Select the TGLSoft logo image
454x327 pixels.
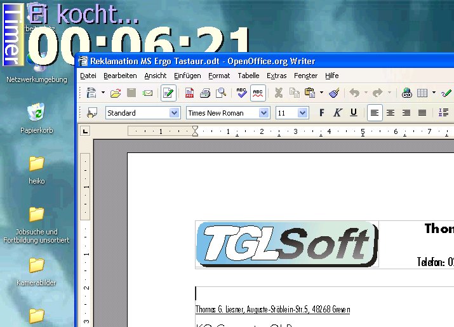click(x=287, y=244)
